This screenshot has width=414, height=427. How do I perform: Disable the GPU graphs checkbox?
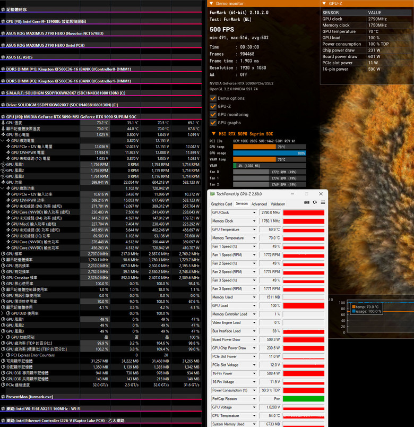point(213,123)
